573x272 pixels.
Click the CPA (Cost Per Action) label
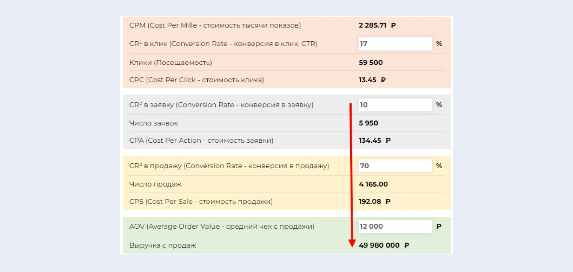pyautogui.click(x=201, y=140)
